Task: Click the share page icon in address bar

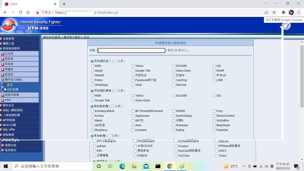Action: (x=266, y=12)
